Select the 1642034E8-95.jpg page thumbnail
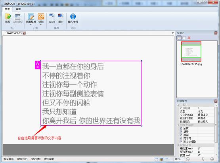 [191, 52]
